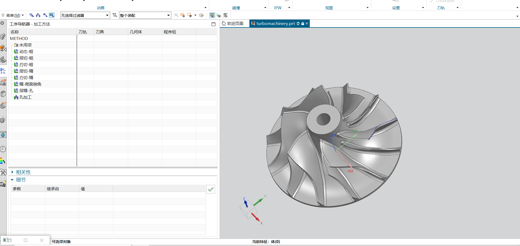
Task: Open the Roles tools sidebar tab
Action: pyautogui.click(x=3, y=172)
